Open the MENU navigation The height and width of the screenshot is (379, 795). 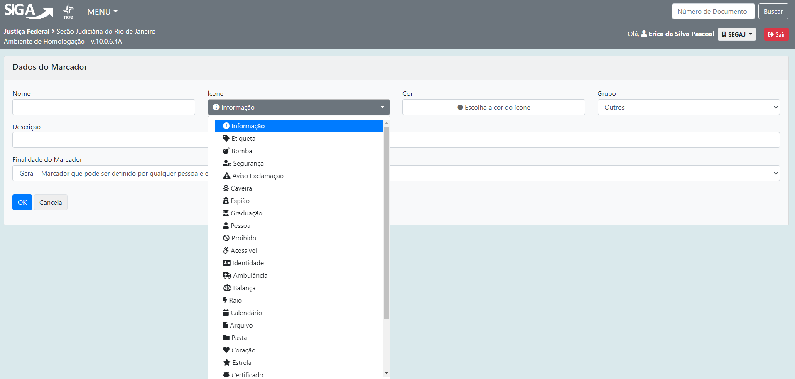[102, 12]
